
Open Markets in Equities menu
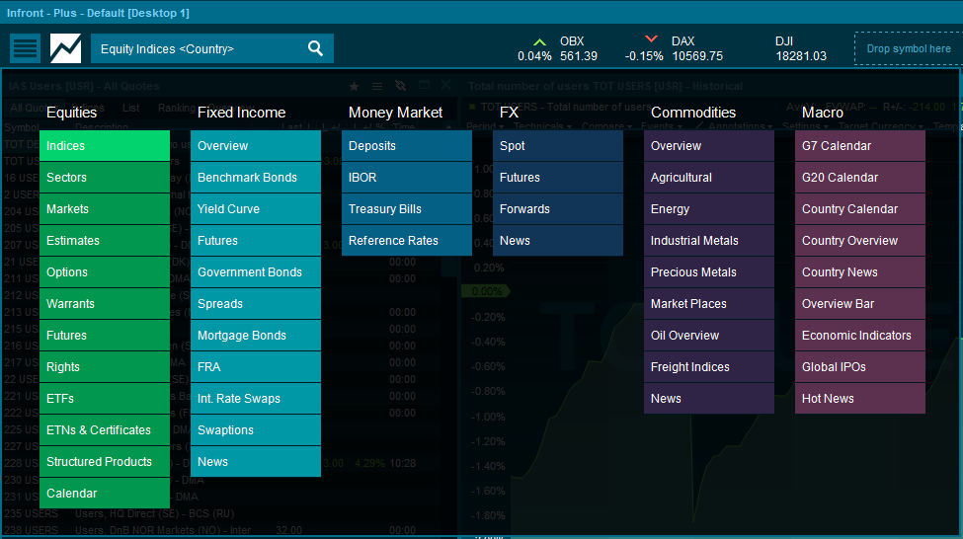(x=105, y=208)
